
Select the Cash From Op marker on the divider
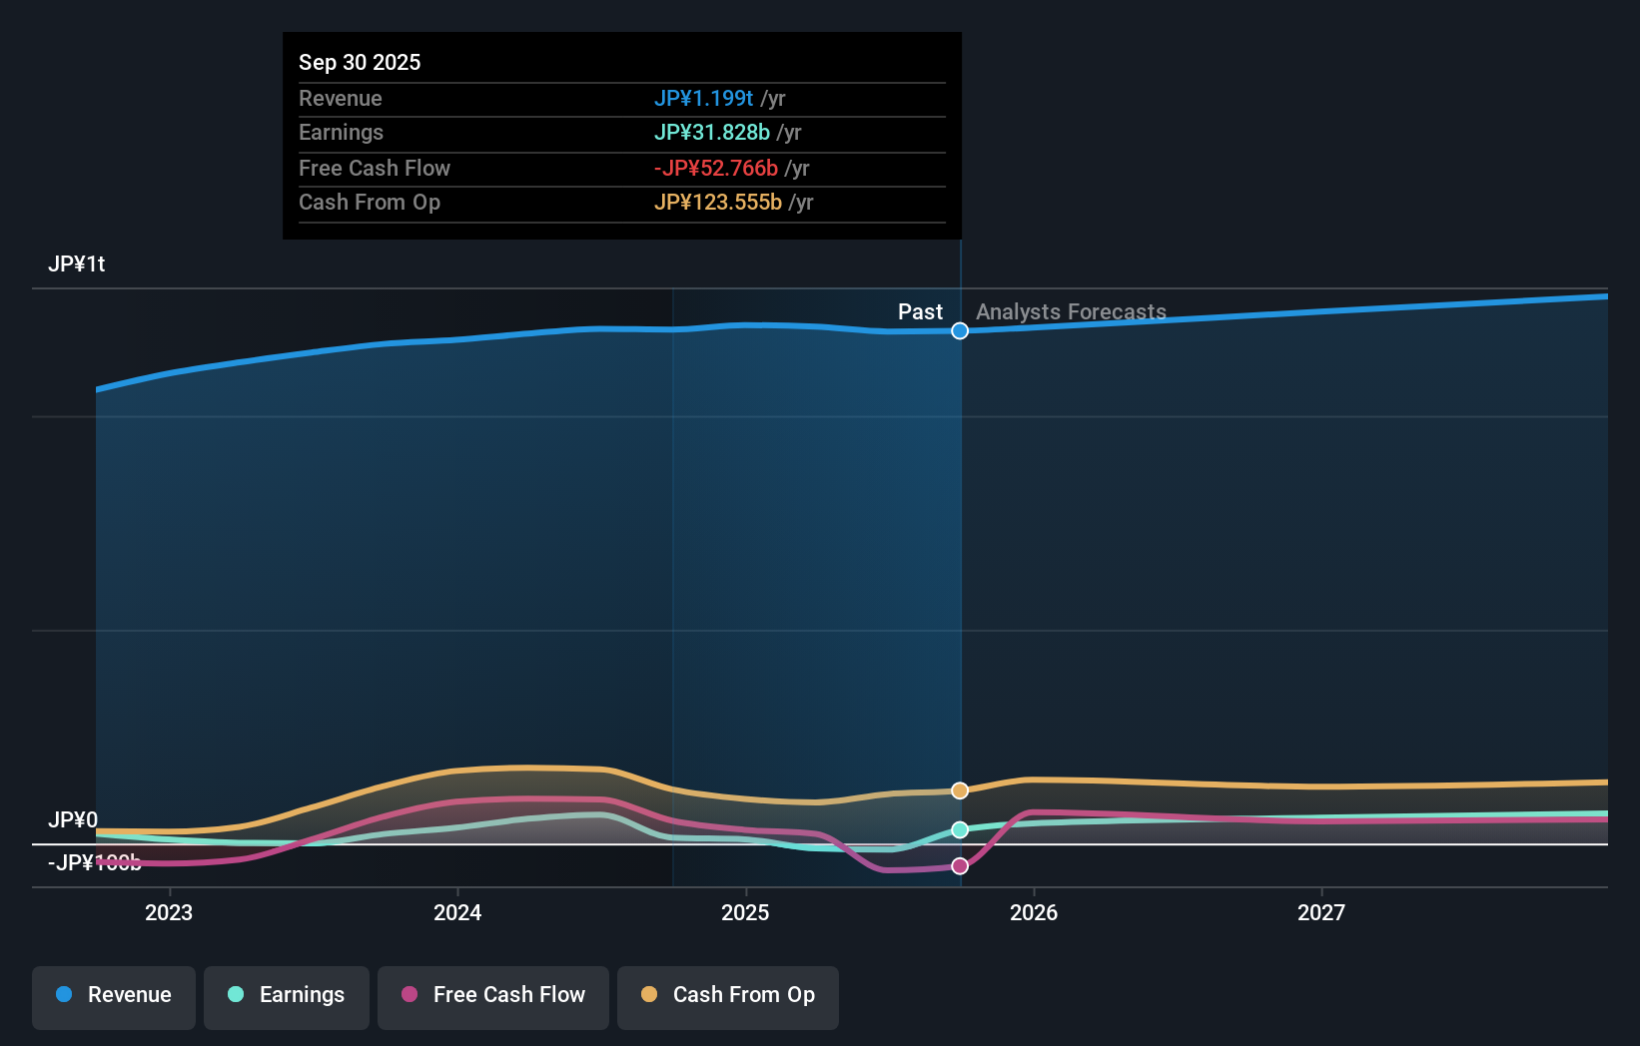point(960,789)
